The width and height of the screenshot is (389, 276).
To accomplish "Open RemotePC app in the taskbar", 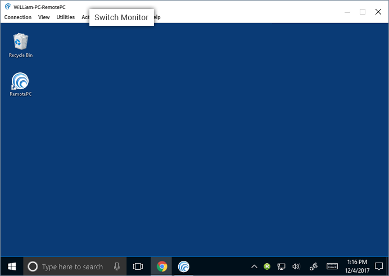I will coord(183,266).
